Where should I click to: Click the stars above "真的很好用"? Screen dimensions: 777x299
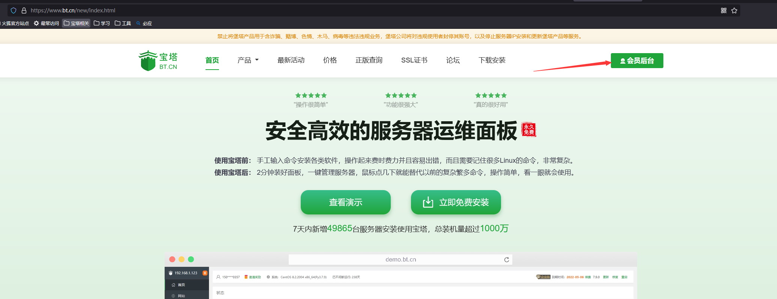click(491, 95)
